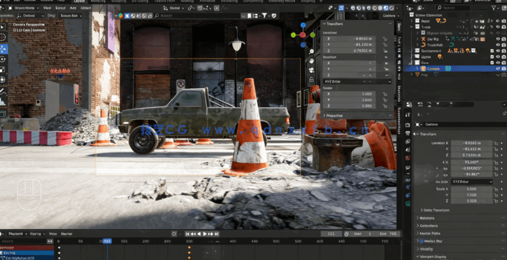Open the Marker menu in timeline
Image resolution: width=507 pixels, height=260 pixels.
click(x=67, y=234)
